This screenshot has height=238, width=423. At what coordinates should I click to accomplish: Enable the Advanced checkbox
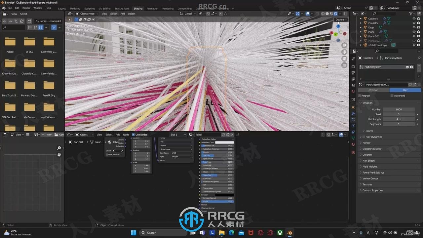[x=392, y=96]
